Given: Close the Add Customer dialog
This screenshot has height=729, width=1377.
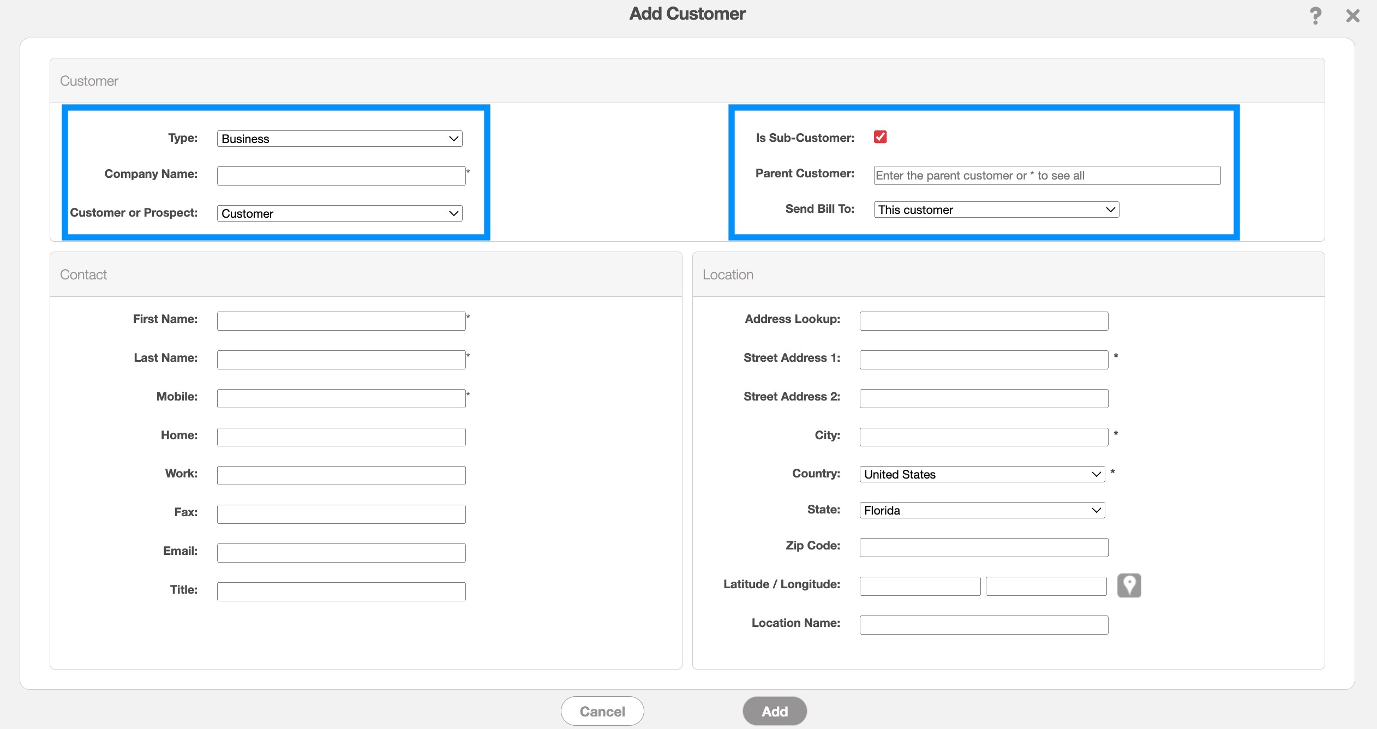Looking at the screenshot, I should point(1352,15).
